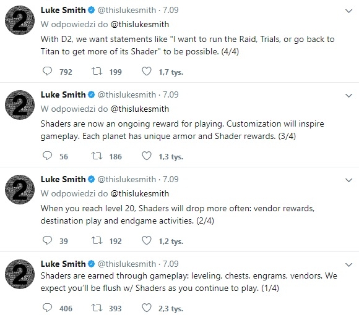Open Luke Smith's avatar on the (2/4) tweet

pyautogui.click(x=20, y=190)
